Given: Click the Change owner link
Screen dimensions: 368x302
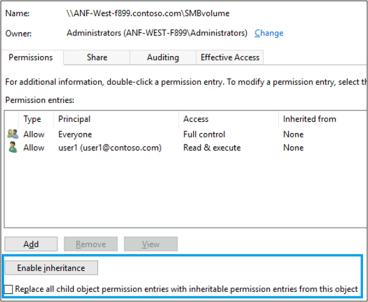Looking at the screenshot, I should click(269, 33).
